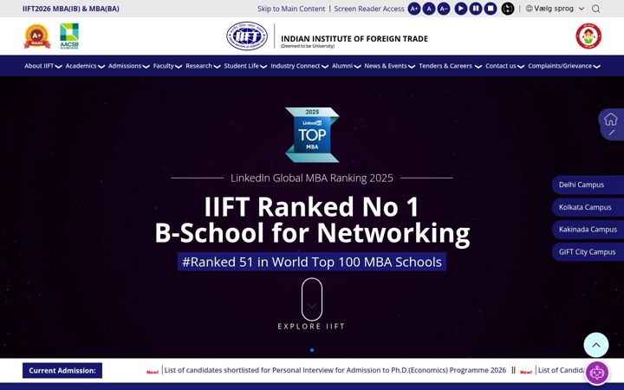Open Screen Reader Access link

coord(369,9)
